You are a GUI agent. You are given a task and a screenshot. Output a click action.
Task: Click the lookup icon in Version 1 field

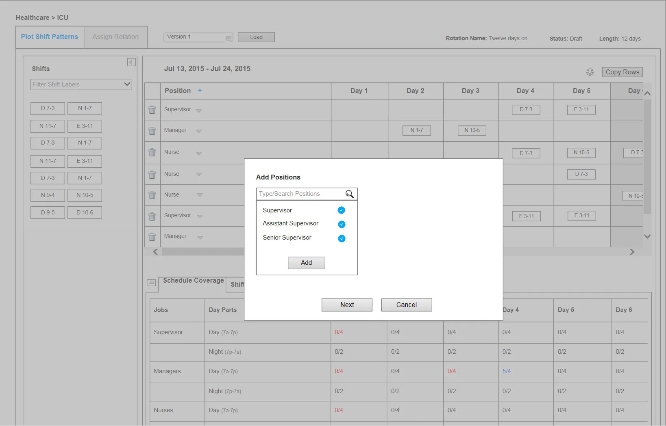[x=229, y=38]
